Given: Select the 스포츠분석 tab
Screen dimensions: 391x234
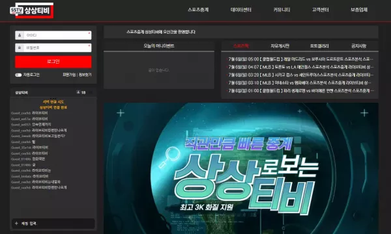Looking at the screenshot, I should [241, 46].
